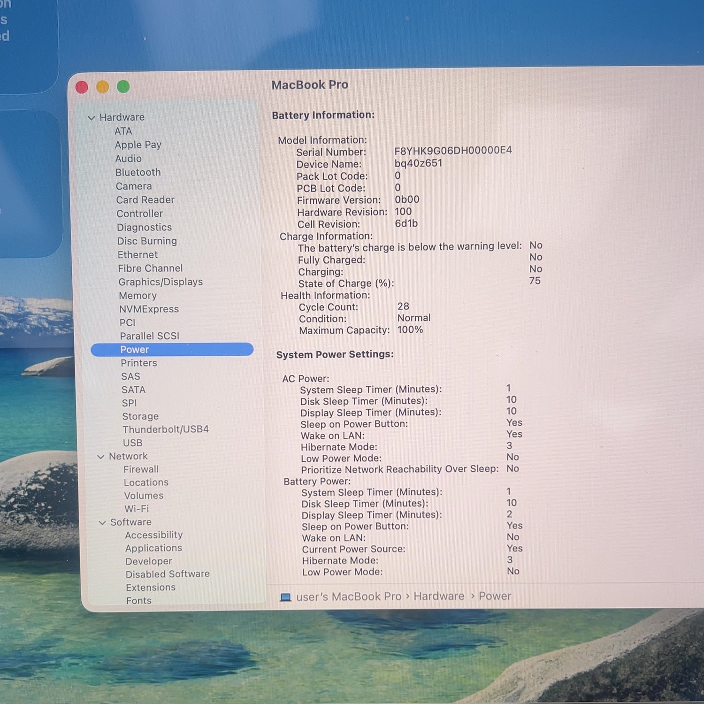Select SPI in the sidebar
The width and height of the screenshot is (704, 704).
tap(130, 403)
